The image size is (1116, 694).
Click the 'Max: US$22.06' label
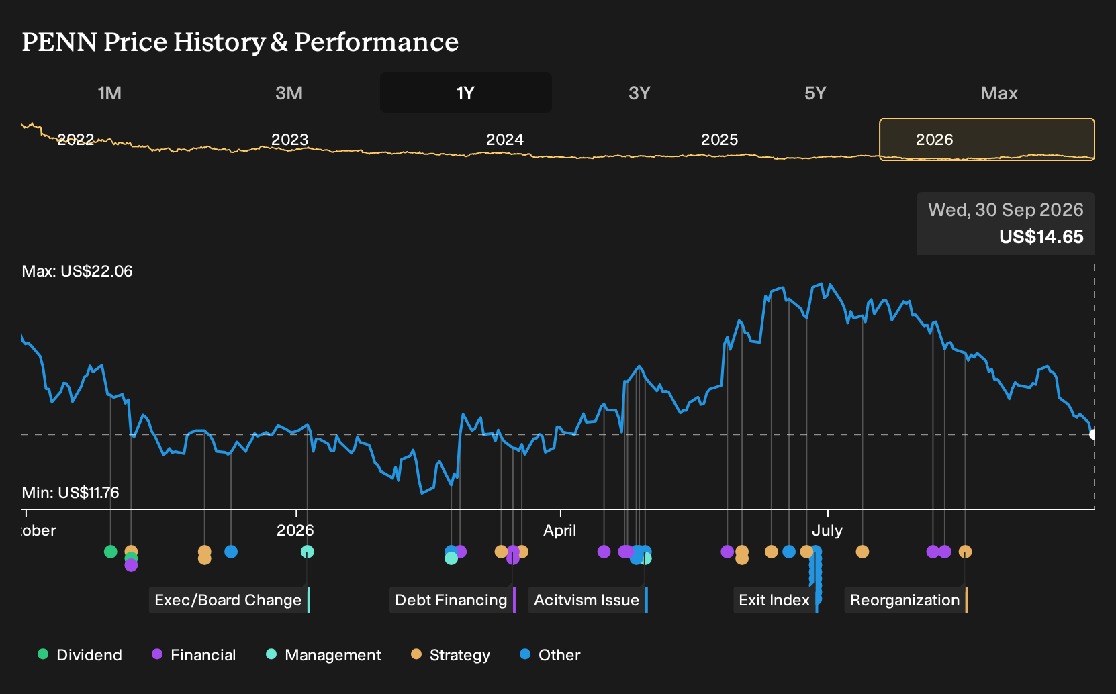(77, 271)
